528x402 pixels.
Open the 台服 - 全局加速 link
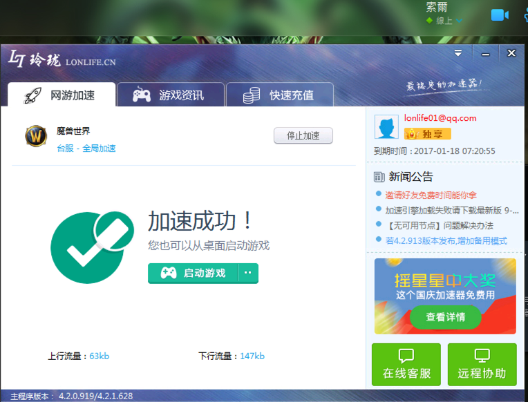coord(86,148)
